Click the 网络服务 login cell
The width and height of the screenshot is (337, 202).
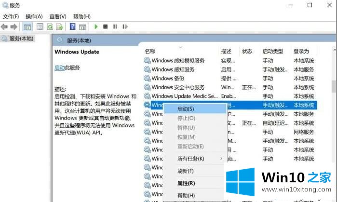(304, 132)
